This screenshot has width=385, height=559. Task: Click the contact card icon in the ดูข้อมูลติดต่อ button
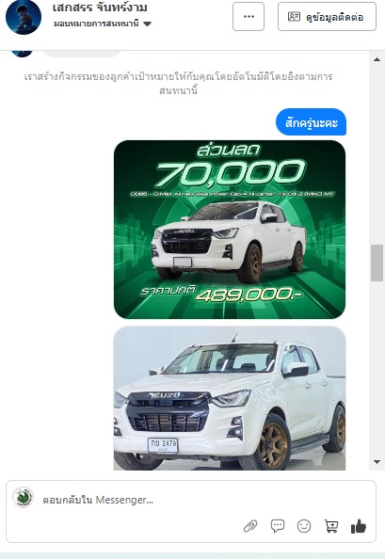pyautogui.click(x=294, y=16)
